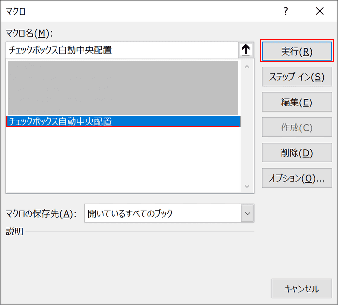Viewport: 338px width, 305px height.
Task: Click the キャンセル button
Action: click(302, 289)
